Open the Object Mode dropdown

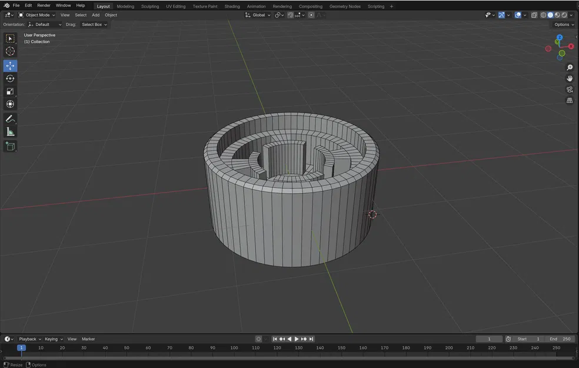(x=36, y=15)
